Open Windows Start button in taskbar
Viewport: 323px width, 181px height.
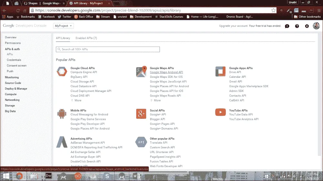pos(6,176)
